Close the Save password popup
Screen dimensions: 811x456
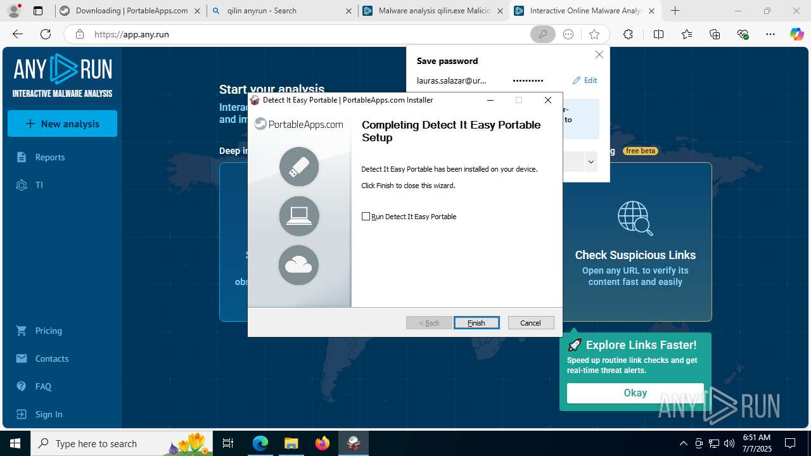pyautogui.click(x=599, y=55)
